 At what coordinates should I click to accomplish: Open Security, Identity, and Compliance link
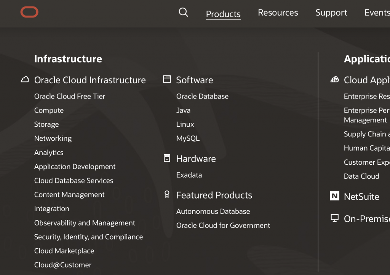[x=88, y=237]
